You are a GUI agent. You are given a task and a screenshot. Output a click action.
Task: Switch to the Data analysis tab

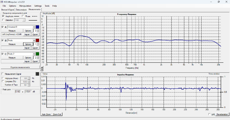click(x=21, y=10)
